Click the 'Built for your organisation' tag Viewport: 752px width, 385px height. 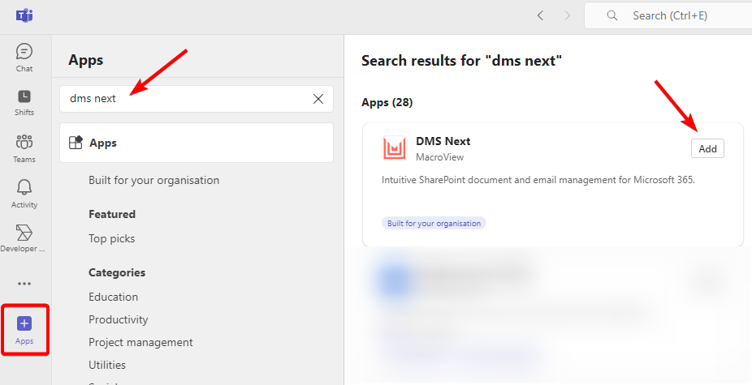(434, 223)
